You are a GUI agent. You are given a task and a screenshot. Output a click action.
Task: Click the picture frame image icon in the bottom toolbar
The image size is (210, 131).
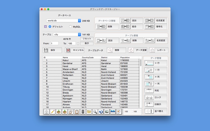pyautogui.click(x=107, y=112)
